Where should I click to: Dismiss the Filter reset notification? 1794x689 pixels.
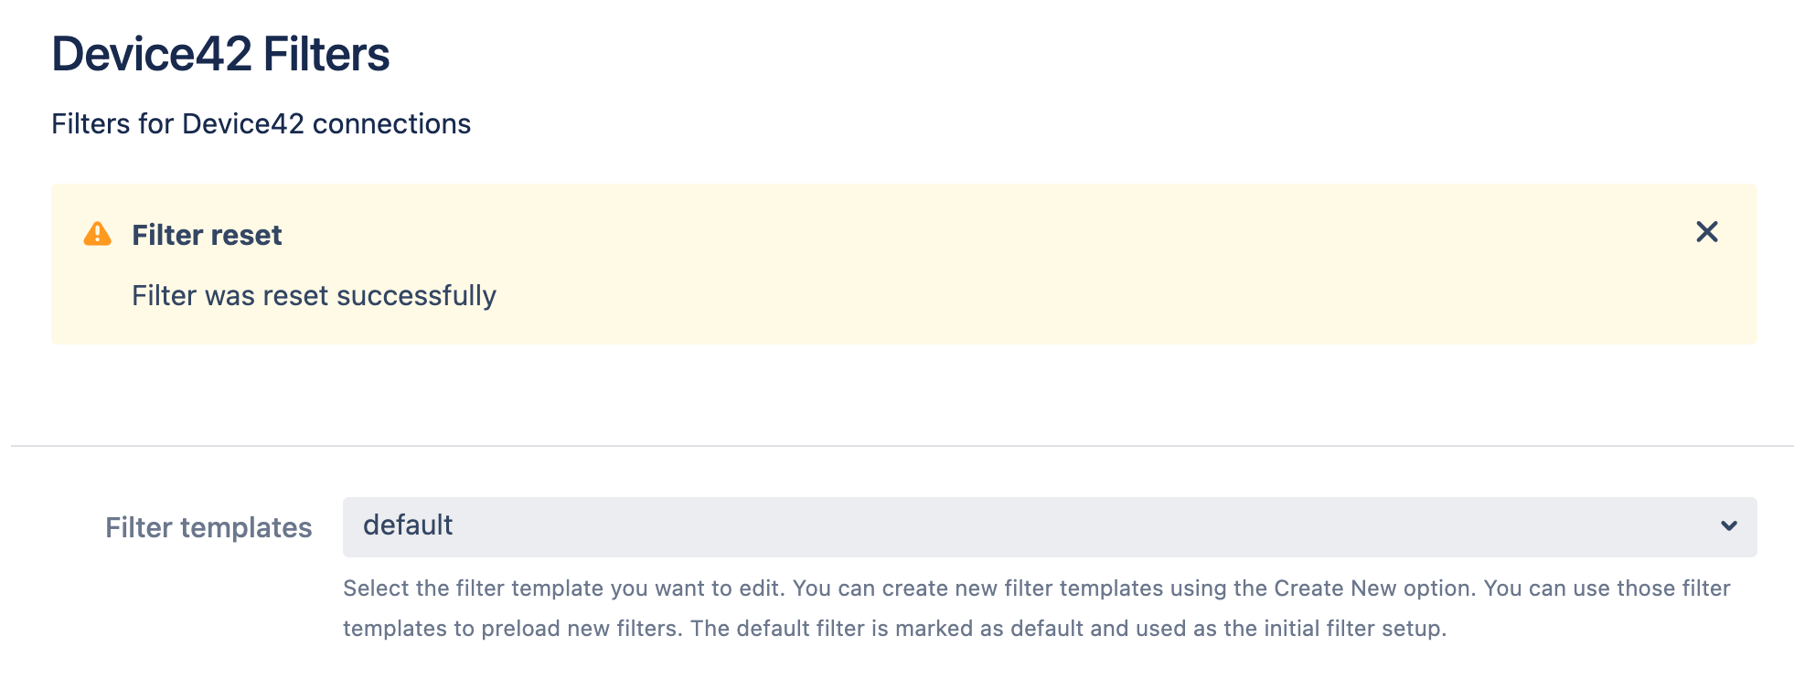click(1706, 232)
